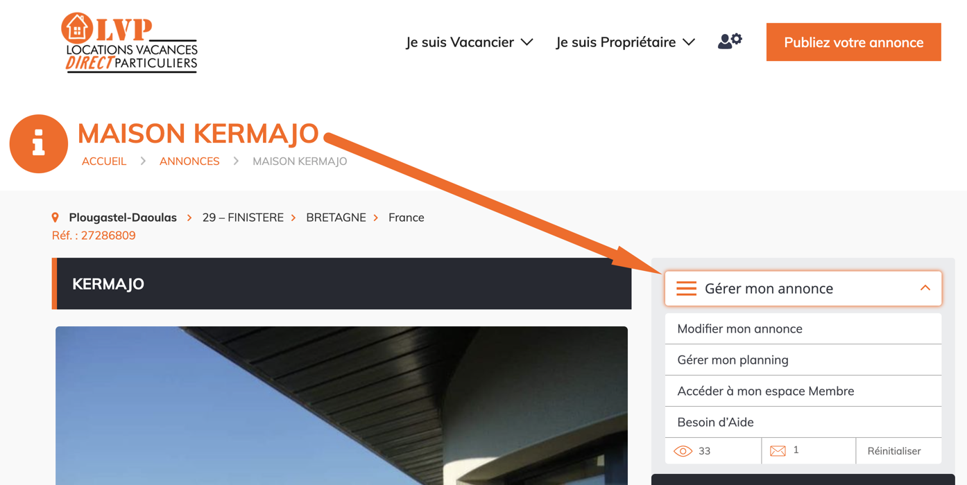The width and height of the screenshot is (967, 485).
Task: Expand the Je suis Vacancier menu
Action: [470, 42]
